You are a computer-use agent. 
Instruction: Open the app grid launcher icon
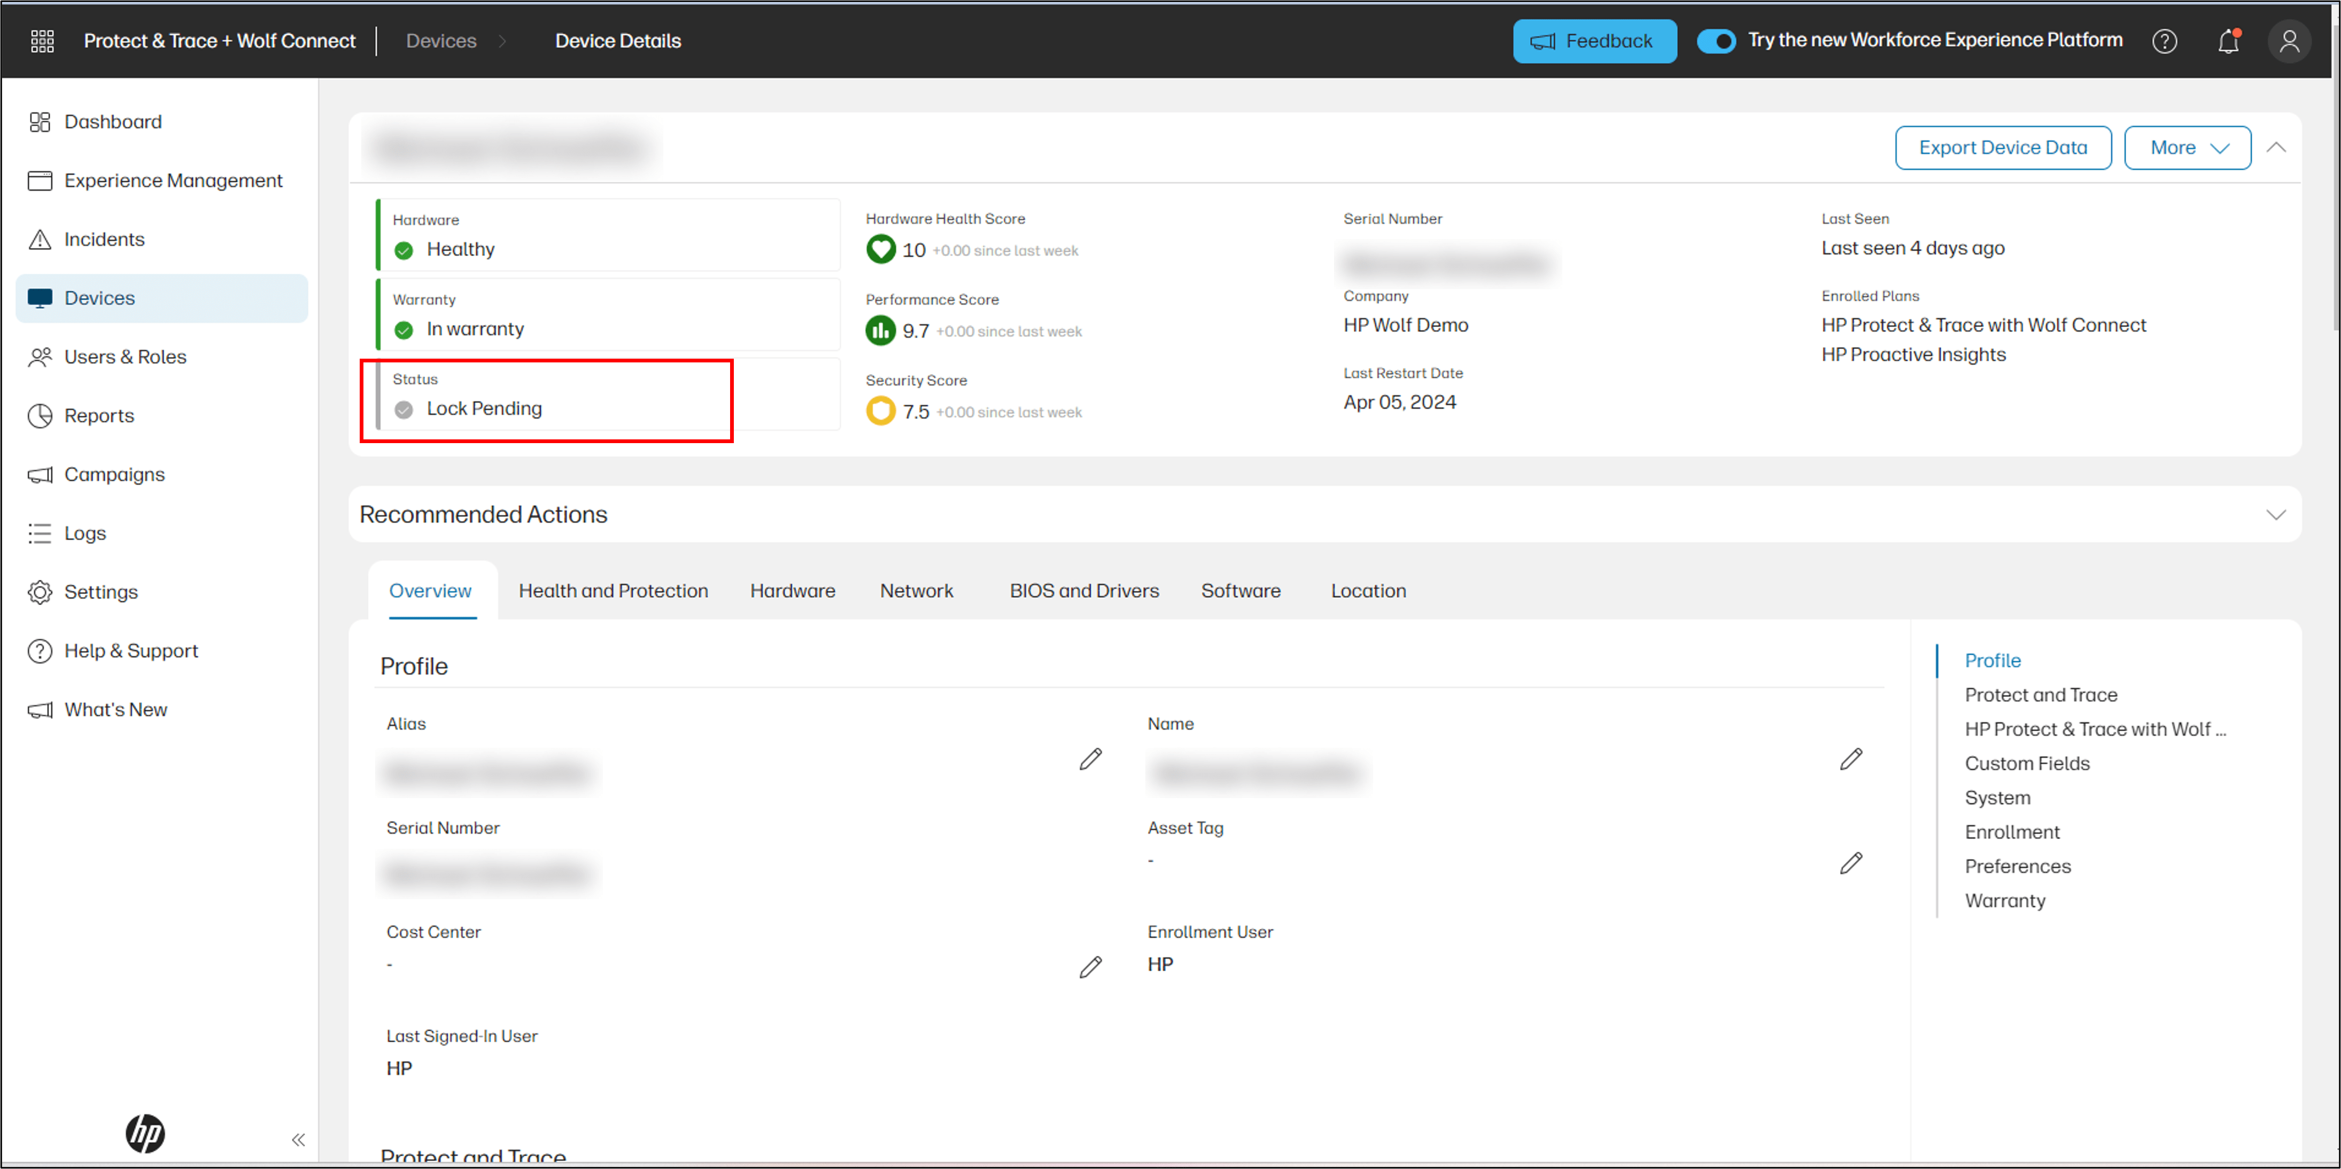coord(42,41)
